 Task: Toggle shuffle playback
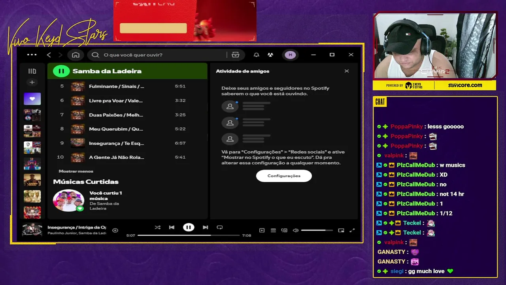[158, 227]
